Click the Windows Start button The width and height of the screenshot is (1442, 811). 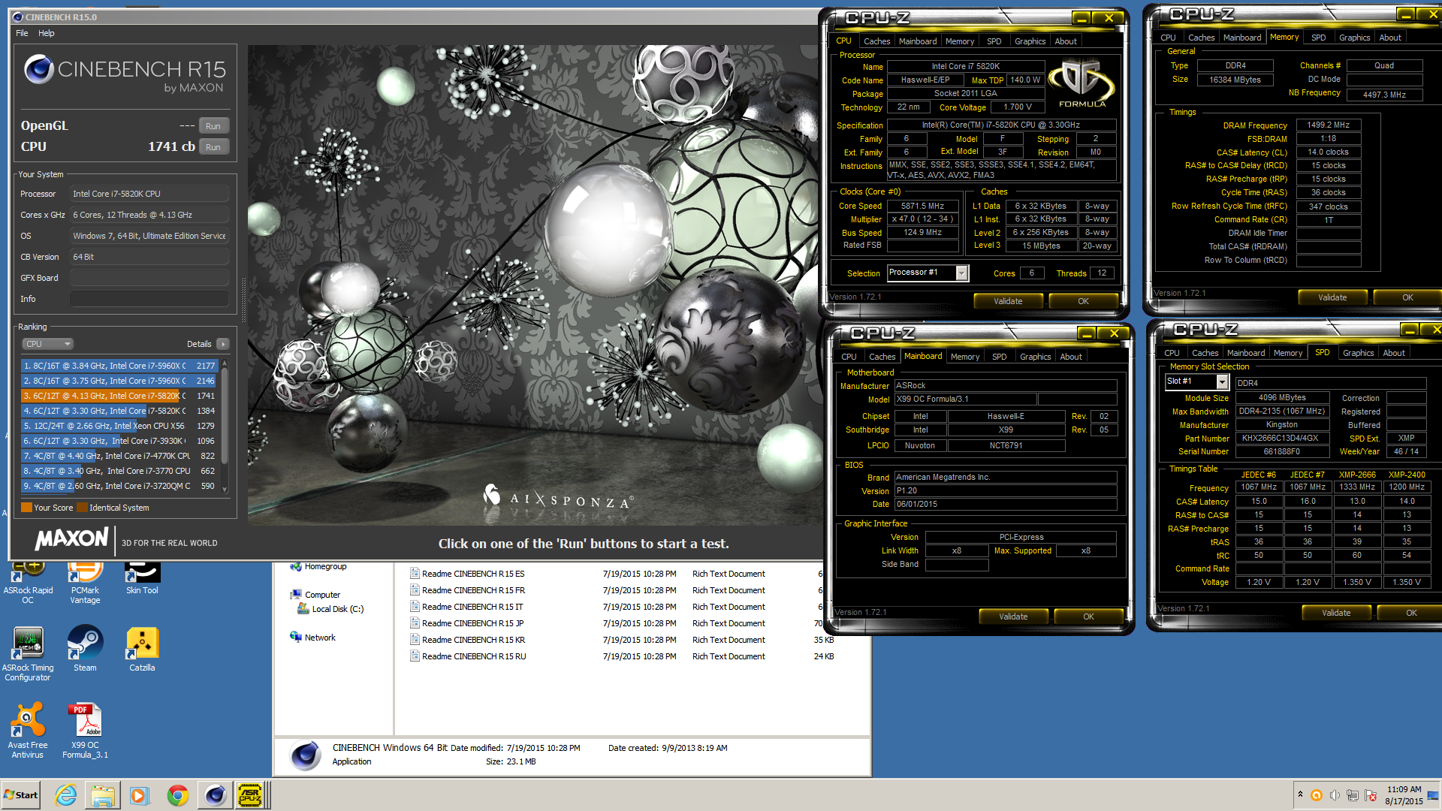click(x=21, y=795)
